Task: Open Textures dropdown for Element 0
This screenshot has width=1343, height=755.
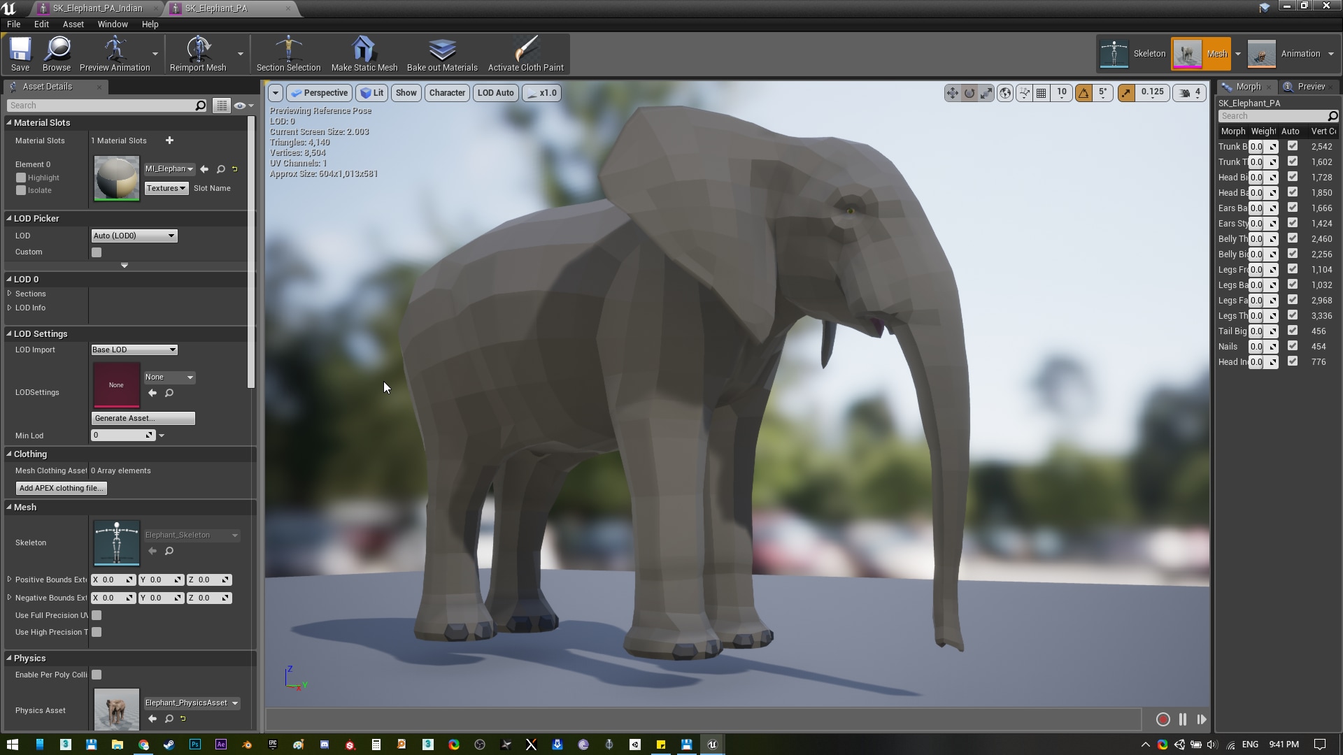Action: 166,188
